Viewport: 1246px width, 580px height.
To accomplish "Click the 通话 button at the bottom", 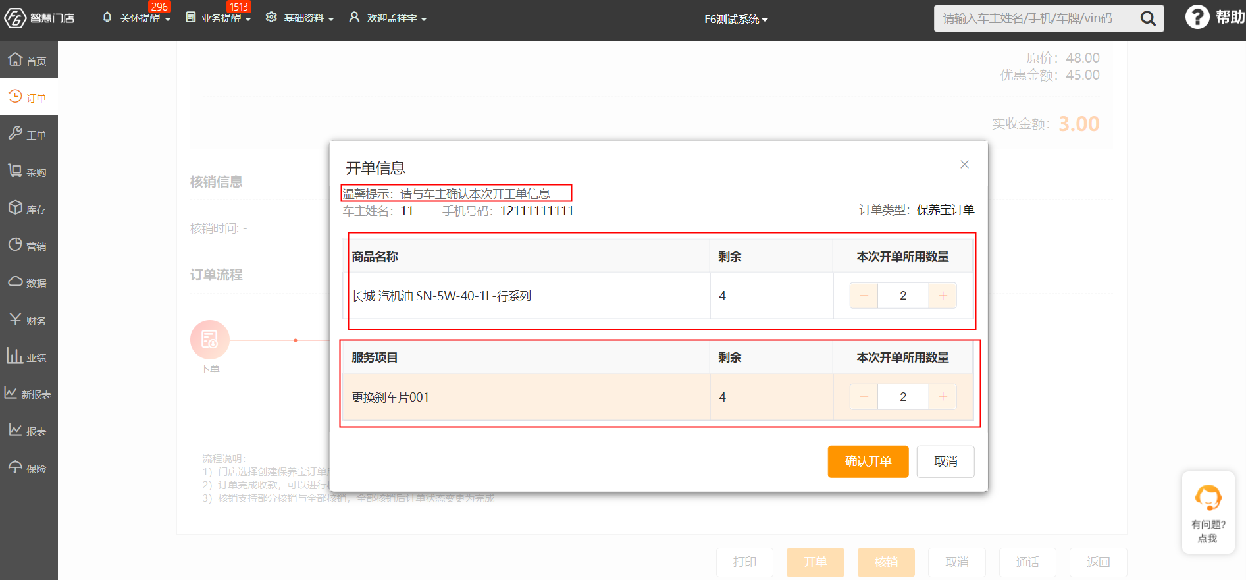I will [1027, 562].
